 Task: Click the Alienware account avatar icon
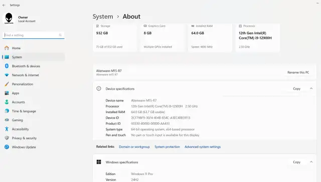(x=9, y=19)
